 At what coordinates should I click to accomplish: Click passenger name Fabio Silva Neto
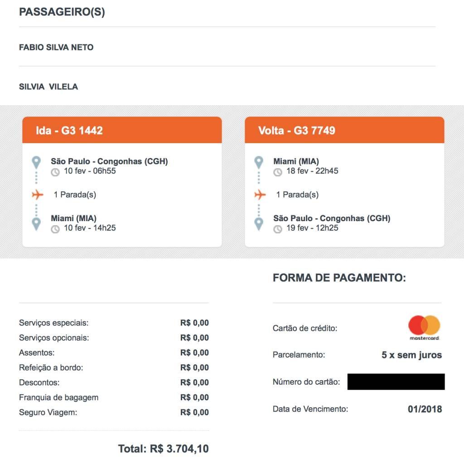pos(56,48)
